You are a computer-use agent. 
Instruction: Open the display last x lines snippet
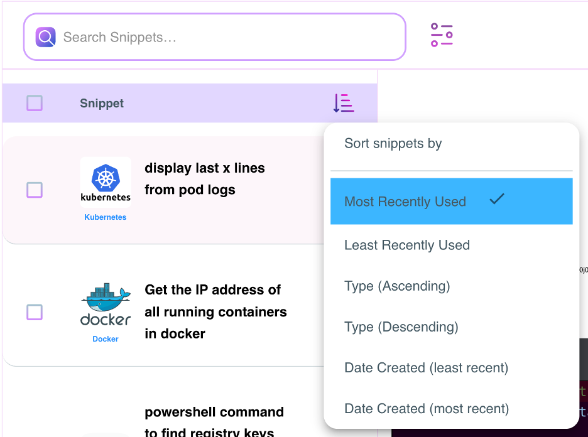click(x=205, y=179)
